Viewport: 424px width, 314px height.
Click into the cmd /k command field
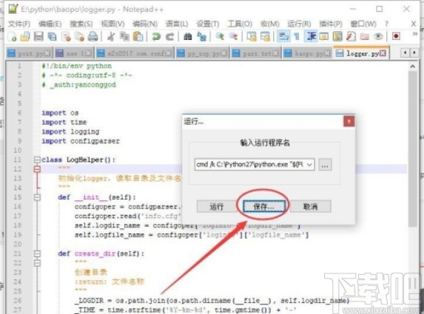click(249, 165)
